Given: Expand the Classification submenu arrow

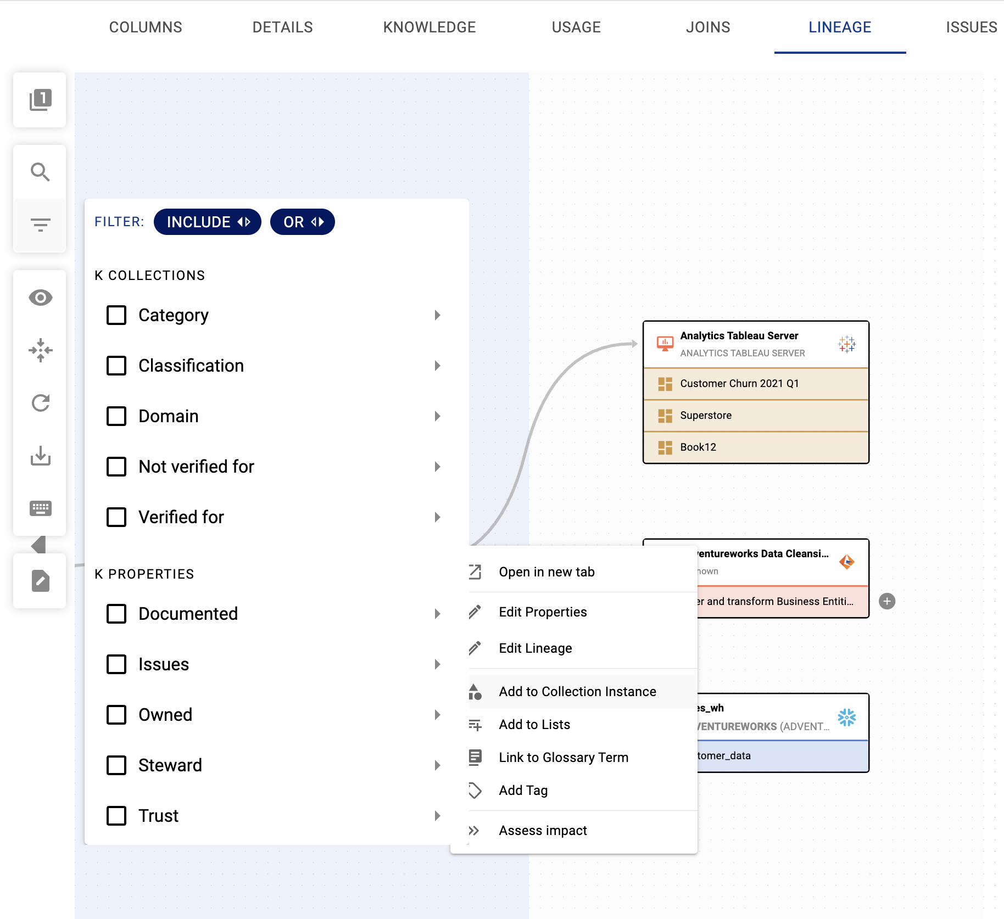Looking at the screenshot, I should click(x=437, y=366).
